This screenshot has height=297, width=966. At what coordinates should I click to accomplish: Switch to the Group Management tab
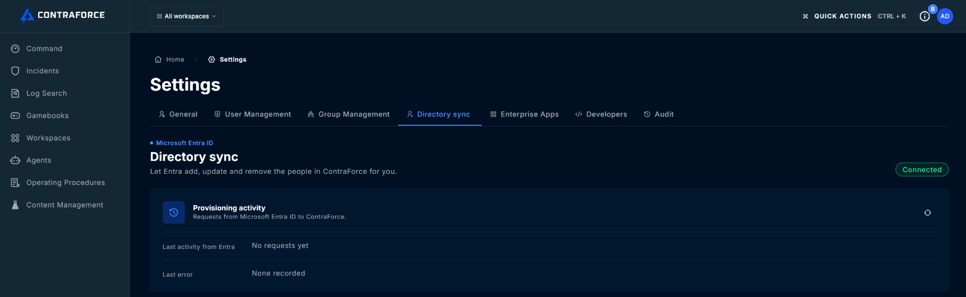349,114
